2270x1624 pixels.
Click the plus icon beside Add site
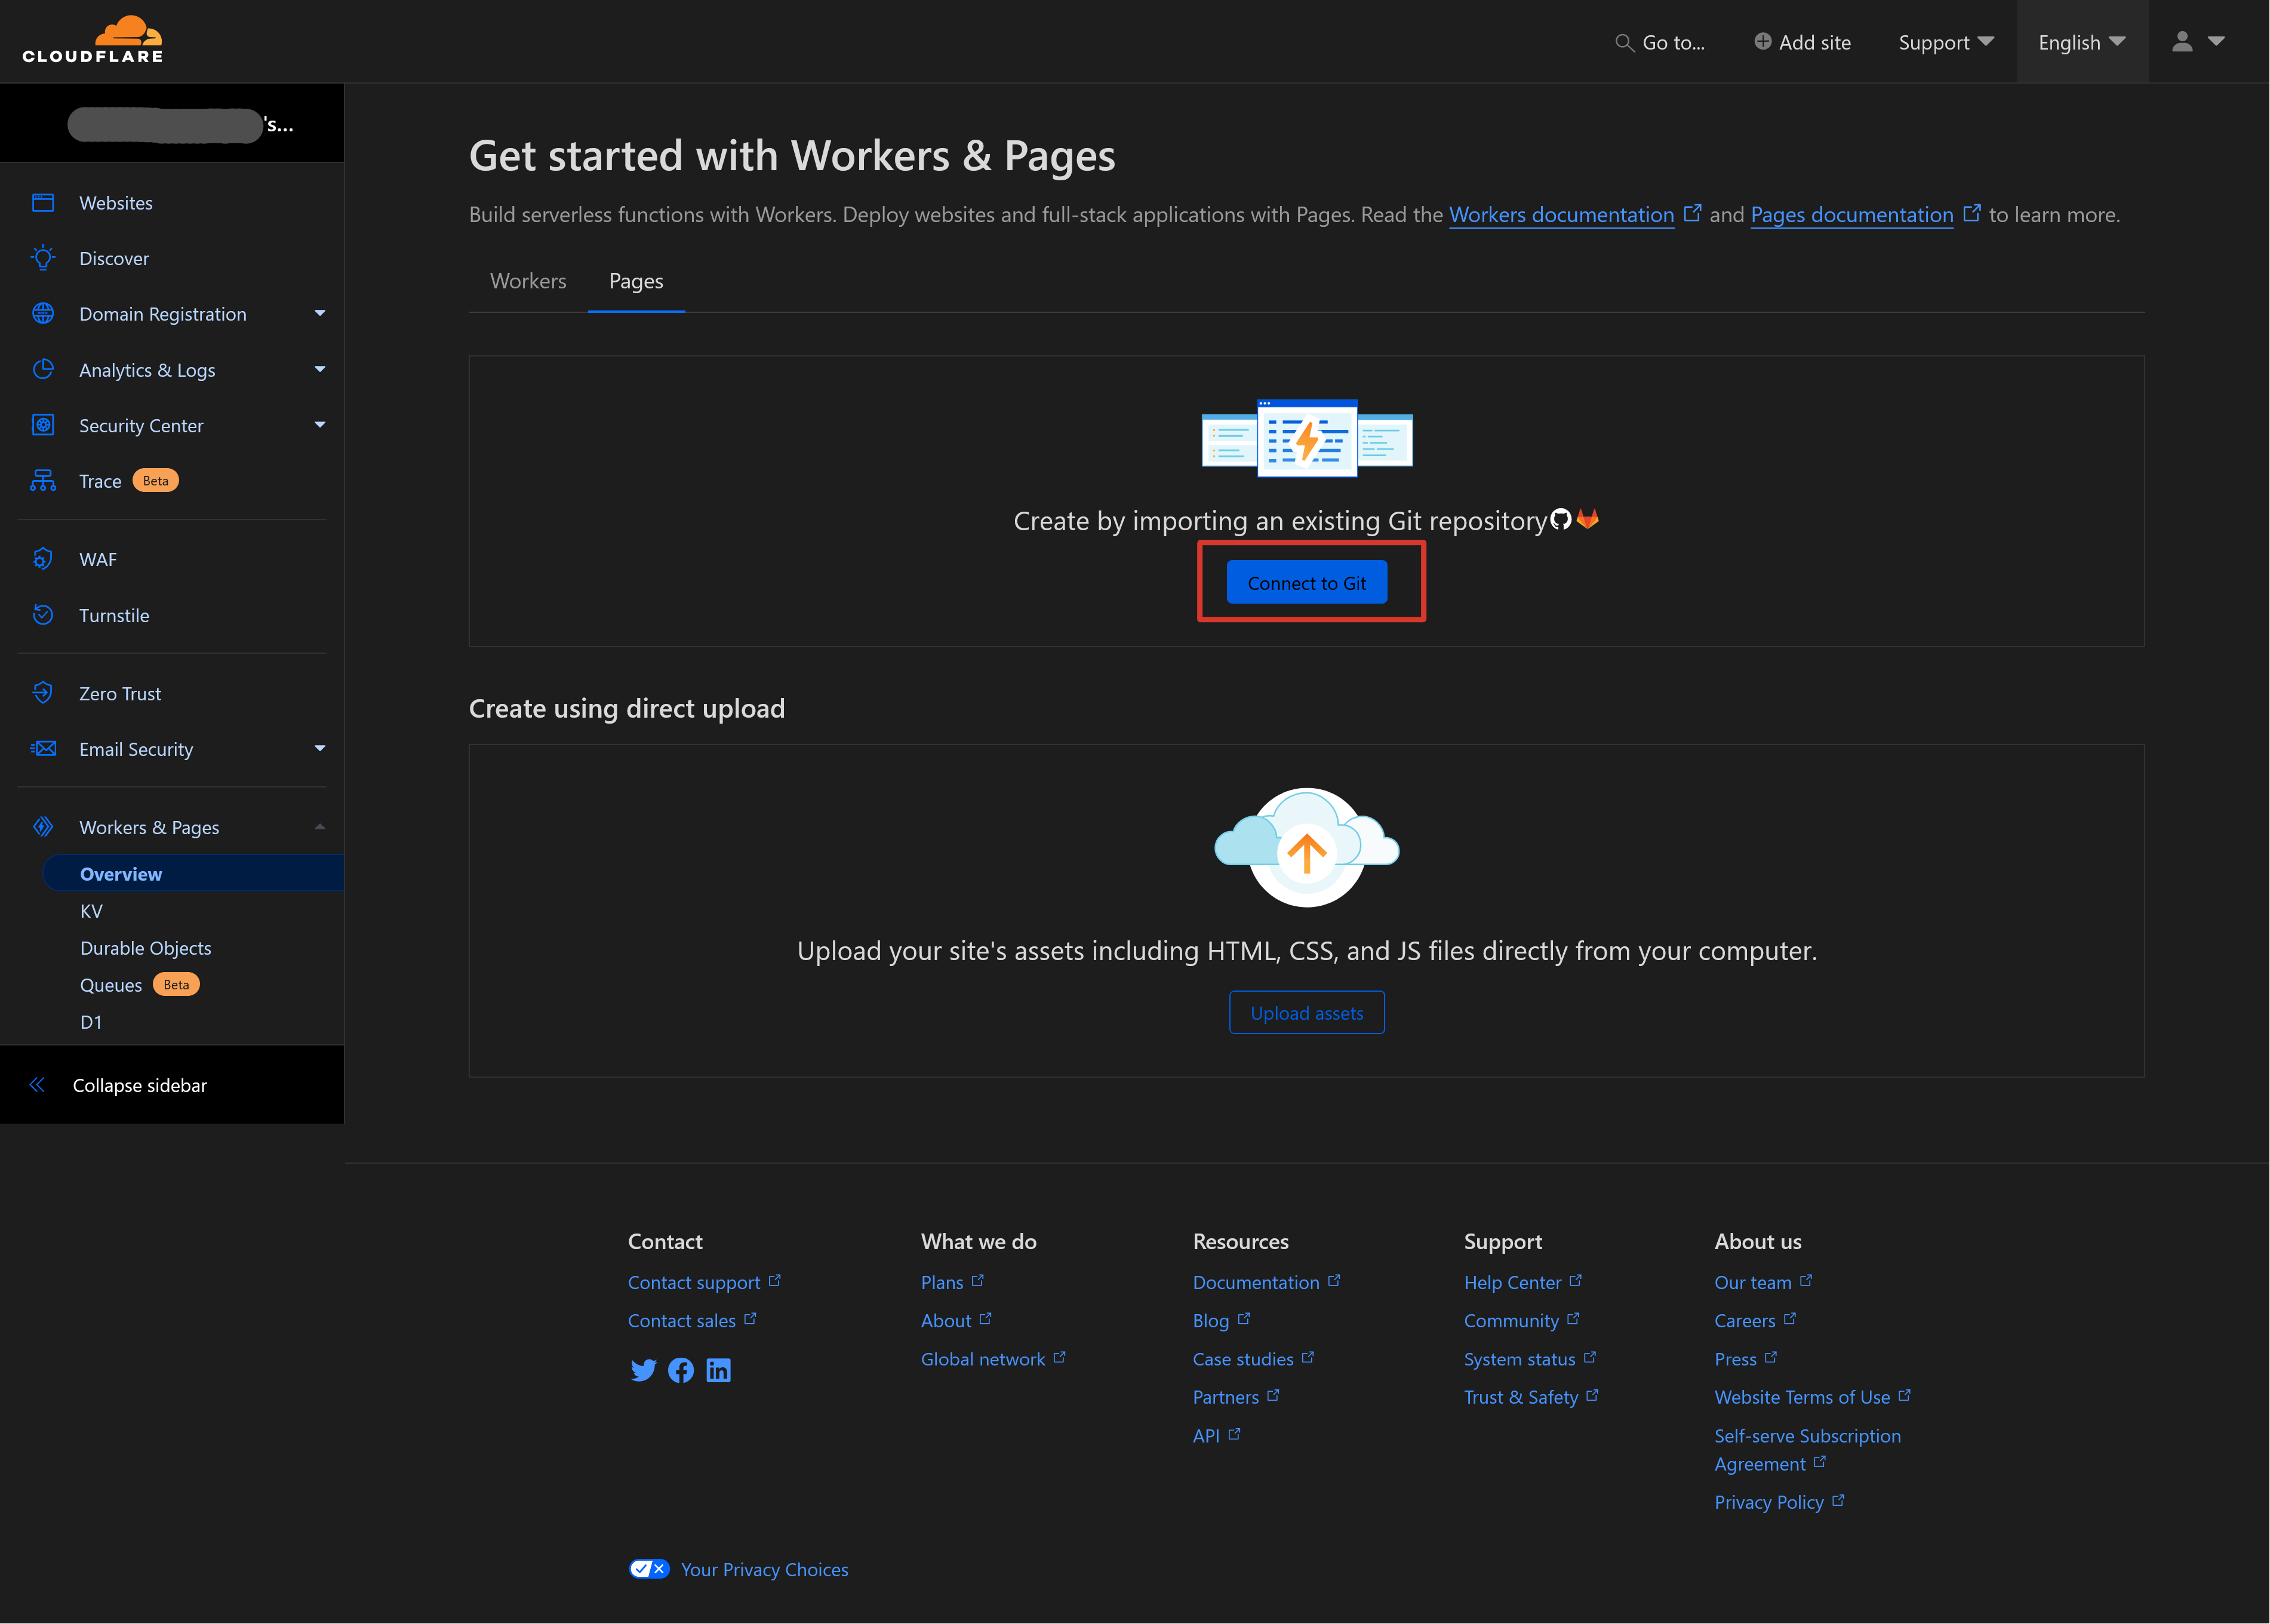point(1763,41)
